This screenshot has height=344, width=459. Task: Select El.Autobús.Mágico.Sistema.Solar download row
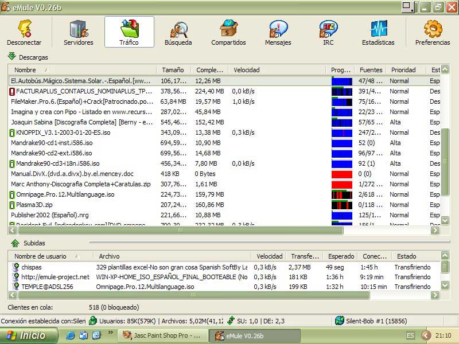(225, 81)
